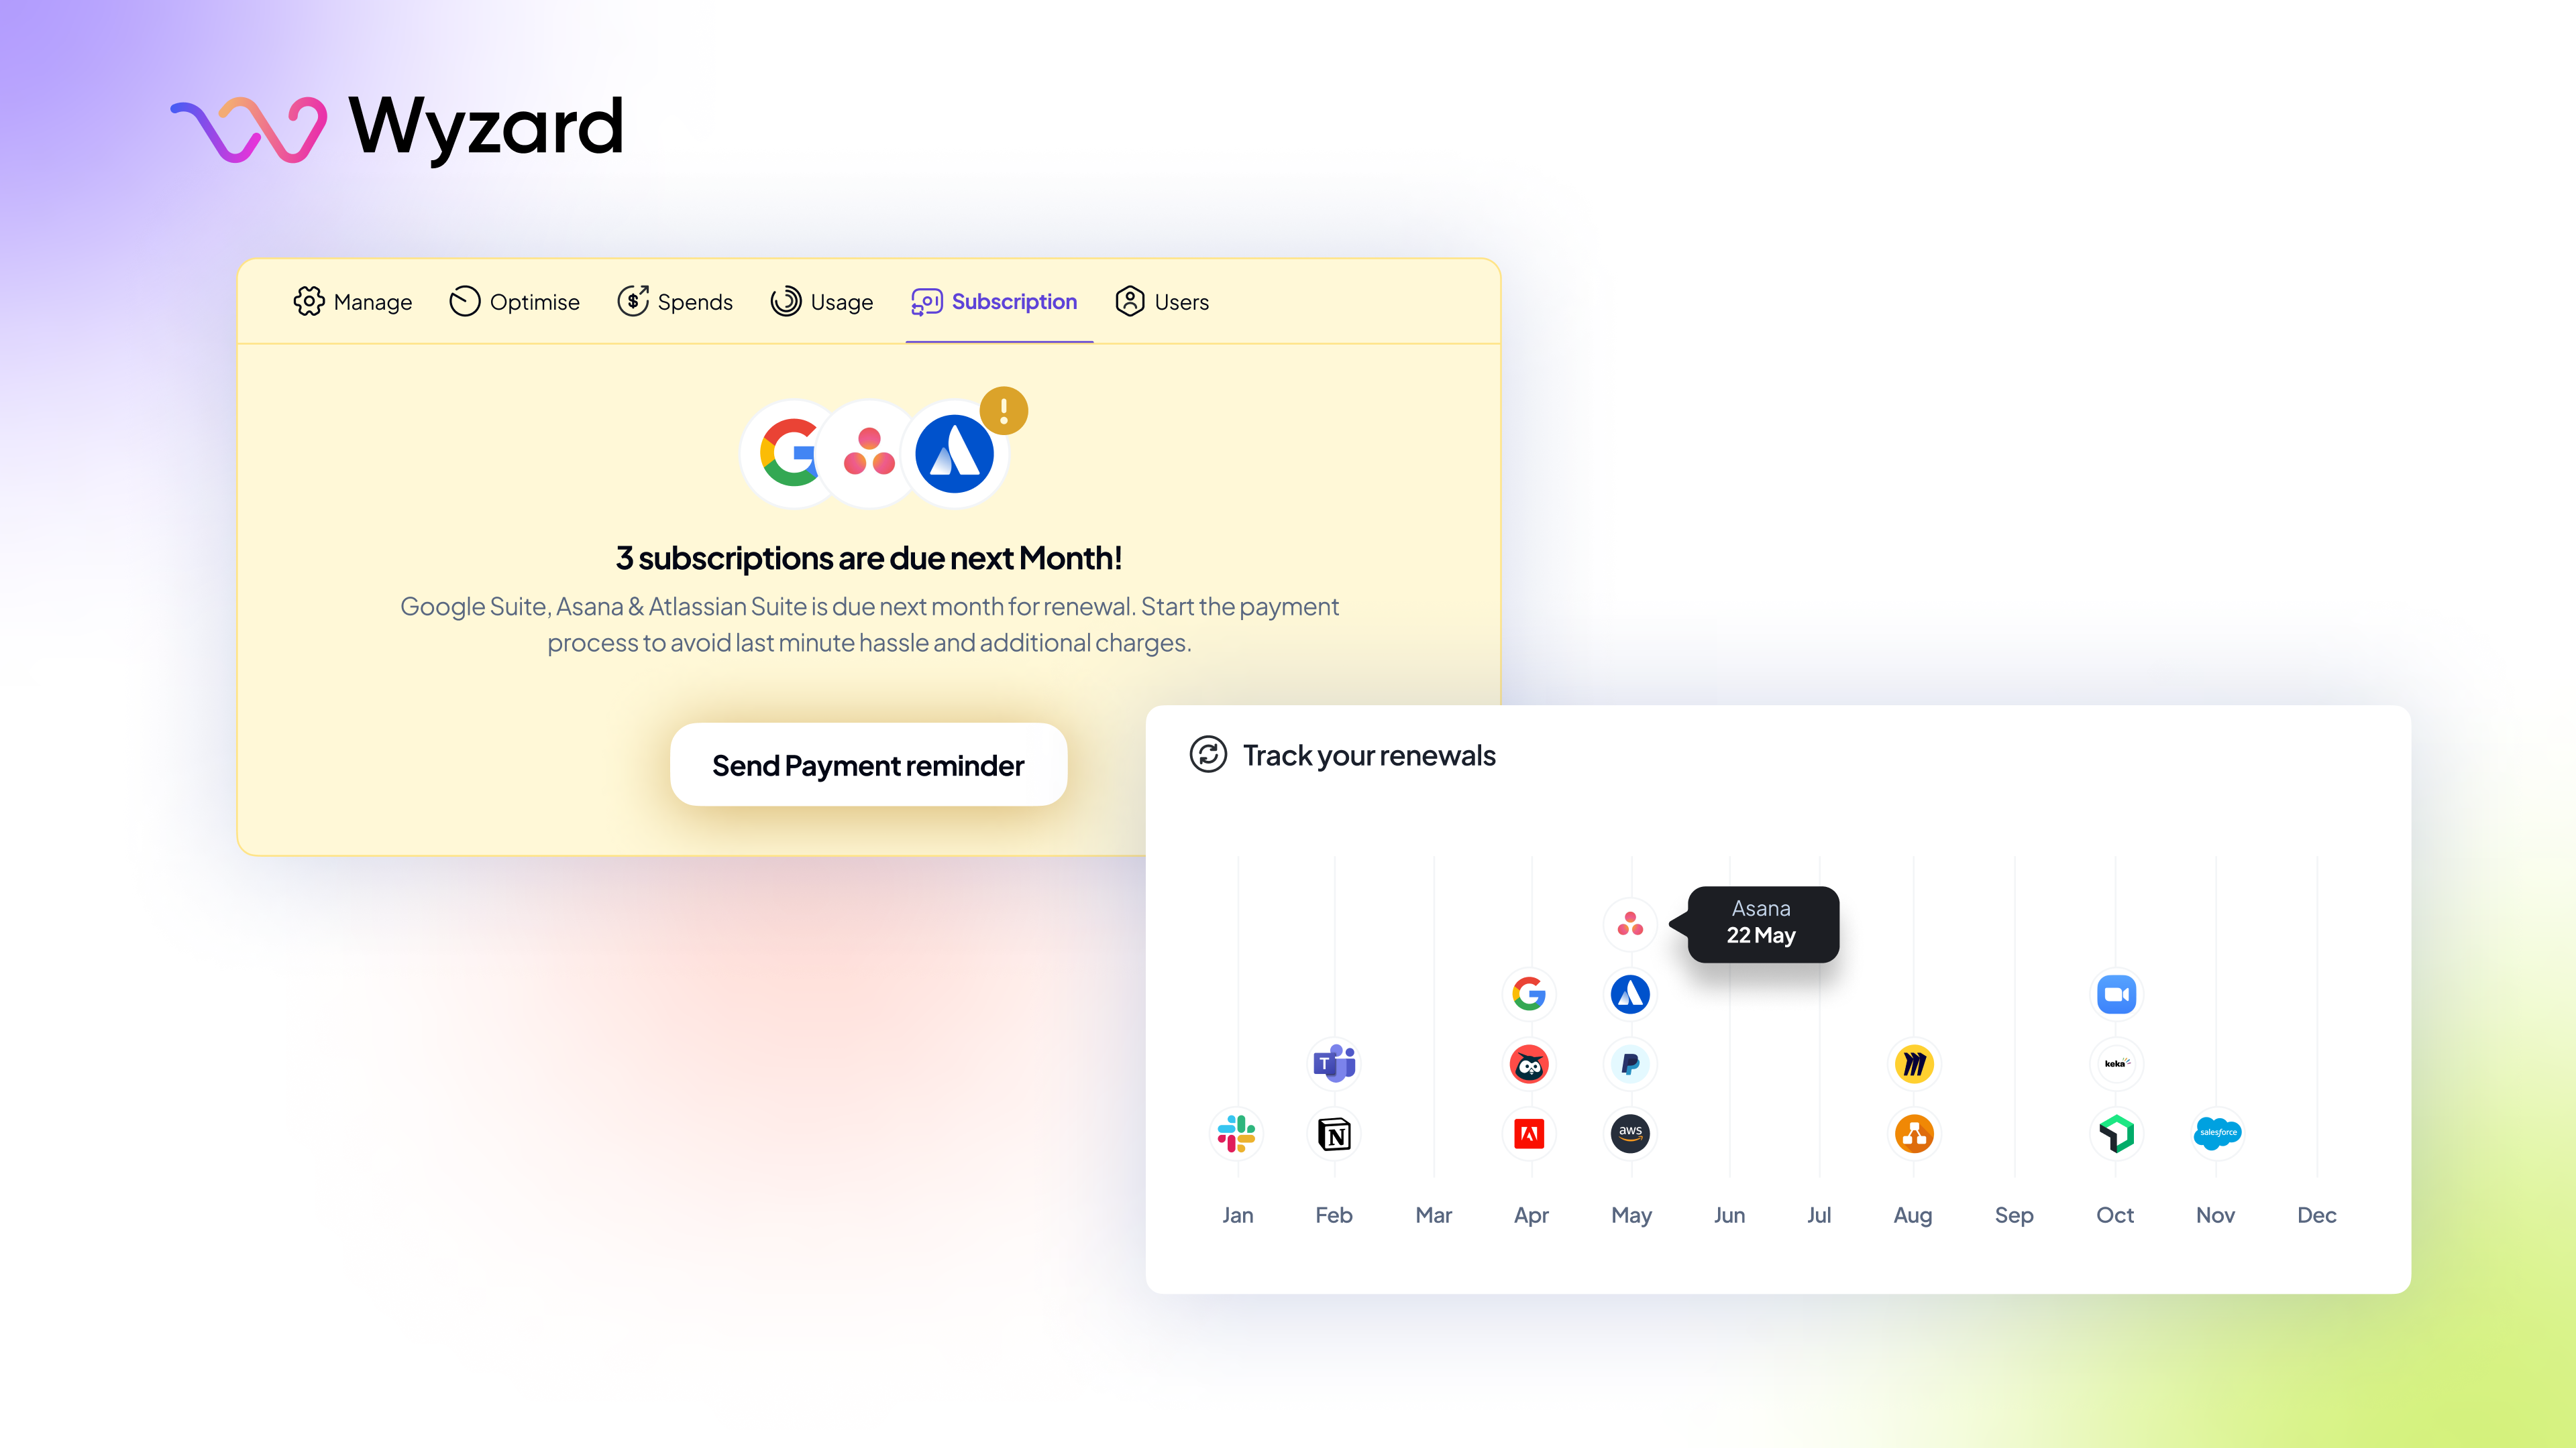Open the Optimise navigation menu item
This screenshot has height=1448, width=2576.
point(515,300)
